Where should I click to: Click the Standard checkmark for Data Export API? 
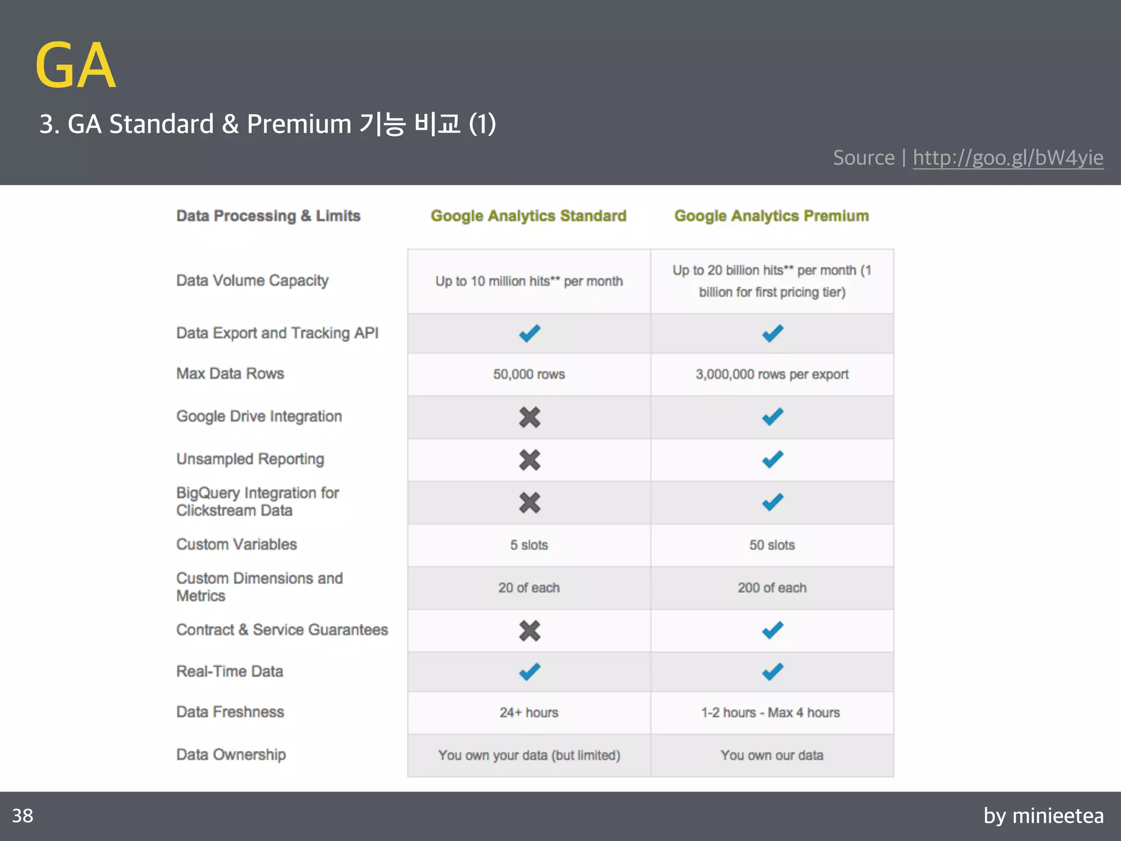tap(529, 333)
